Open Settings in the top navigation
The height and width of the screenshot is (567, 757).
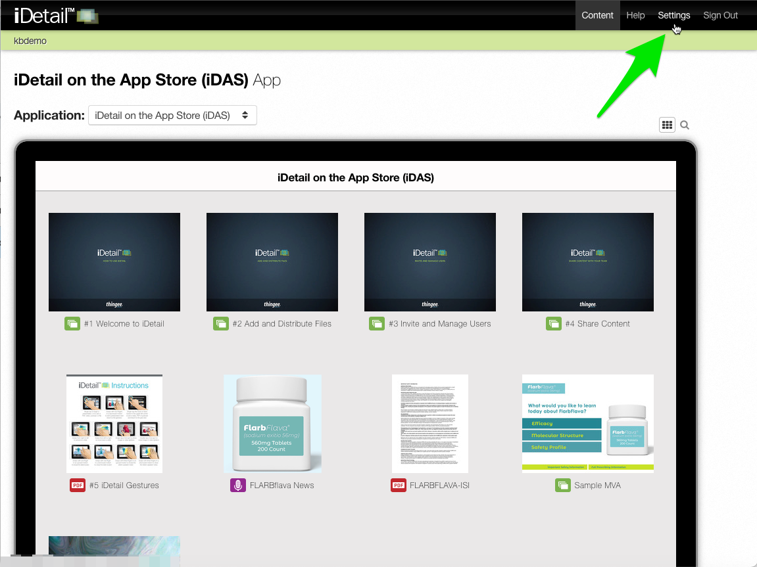[x=673, y=15]
